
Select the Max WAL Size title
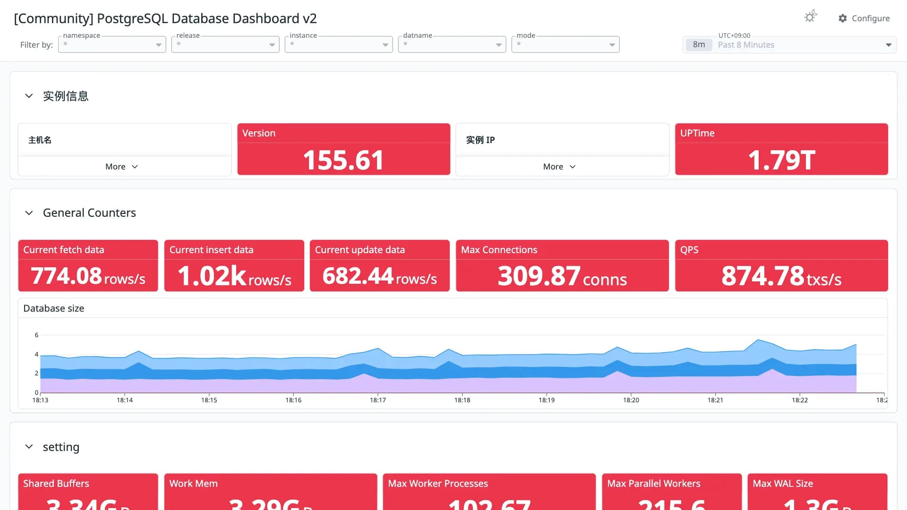pos(783,484)
